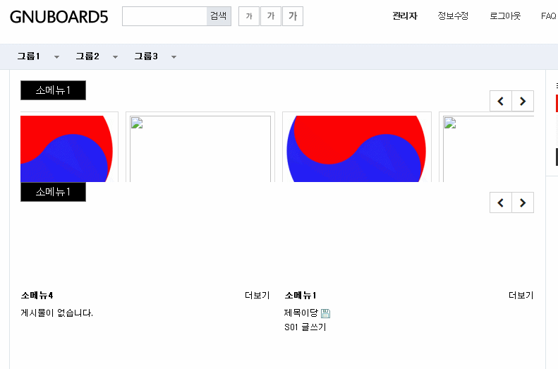The height and width of the screenshot is (369, 558).
Task: Expand the 그룹1 dropdown menu
Action: 56,57
